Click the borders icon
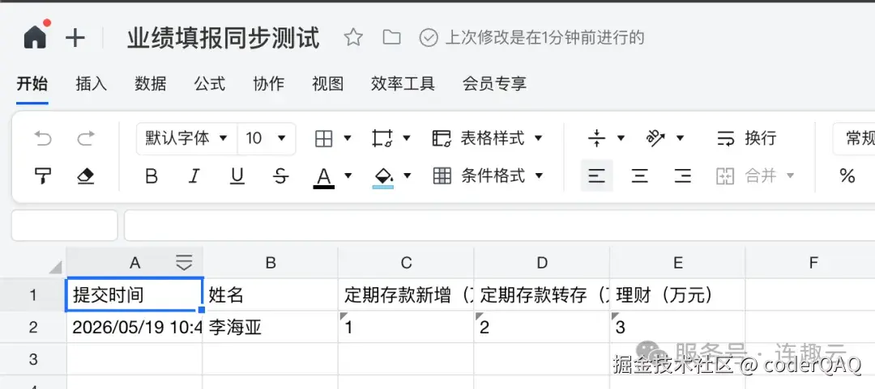 coord(323,138)
